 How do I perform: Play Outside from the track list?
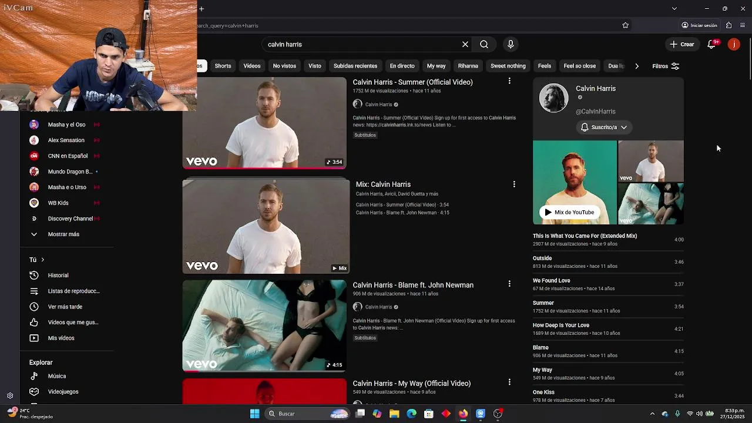click(608, 262)
